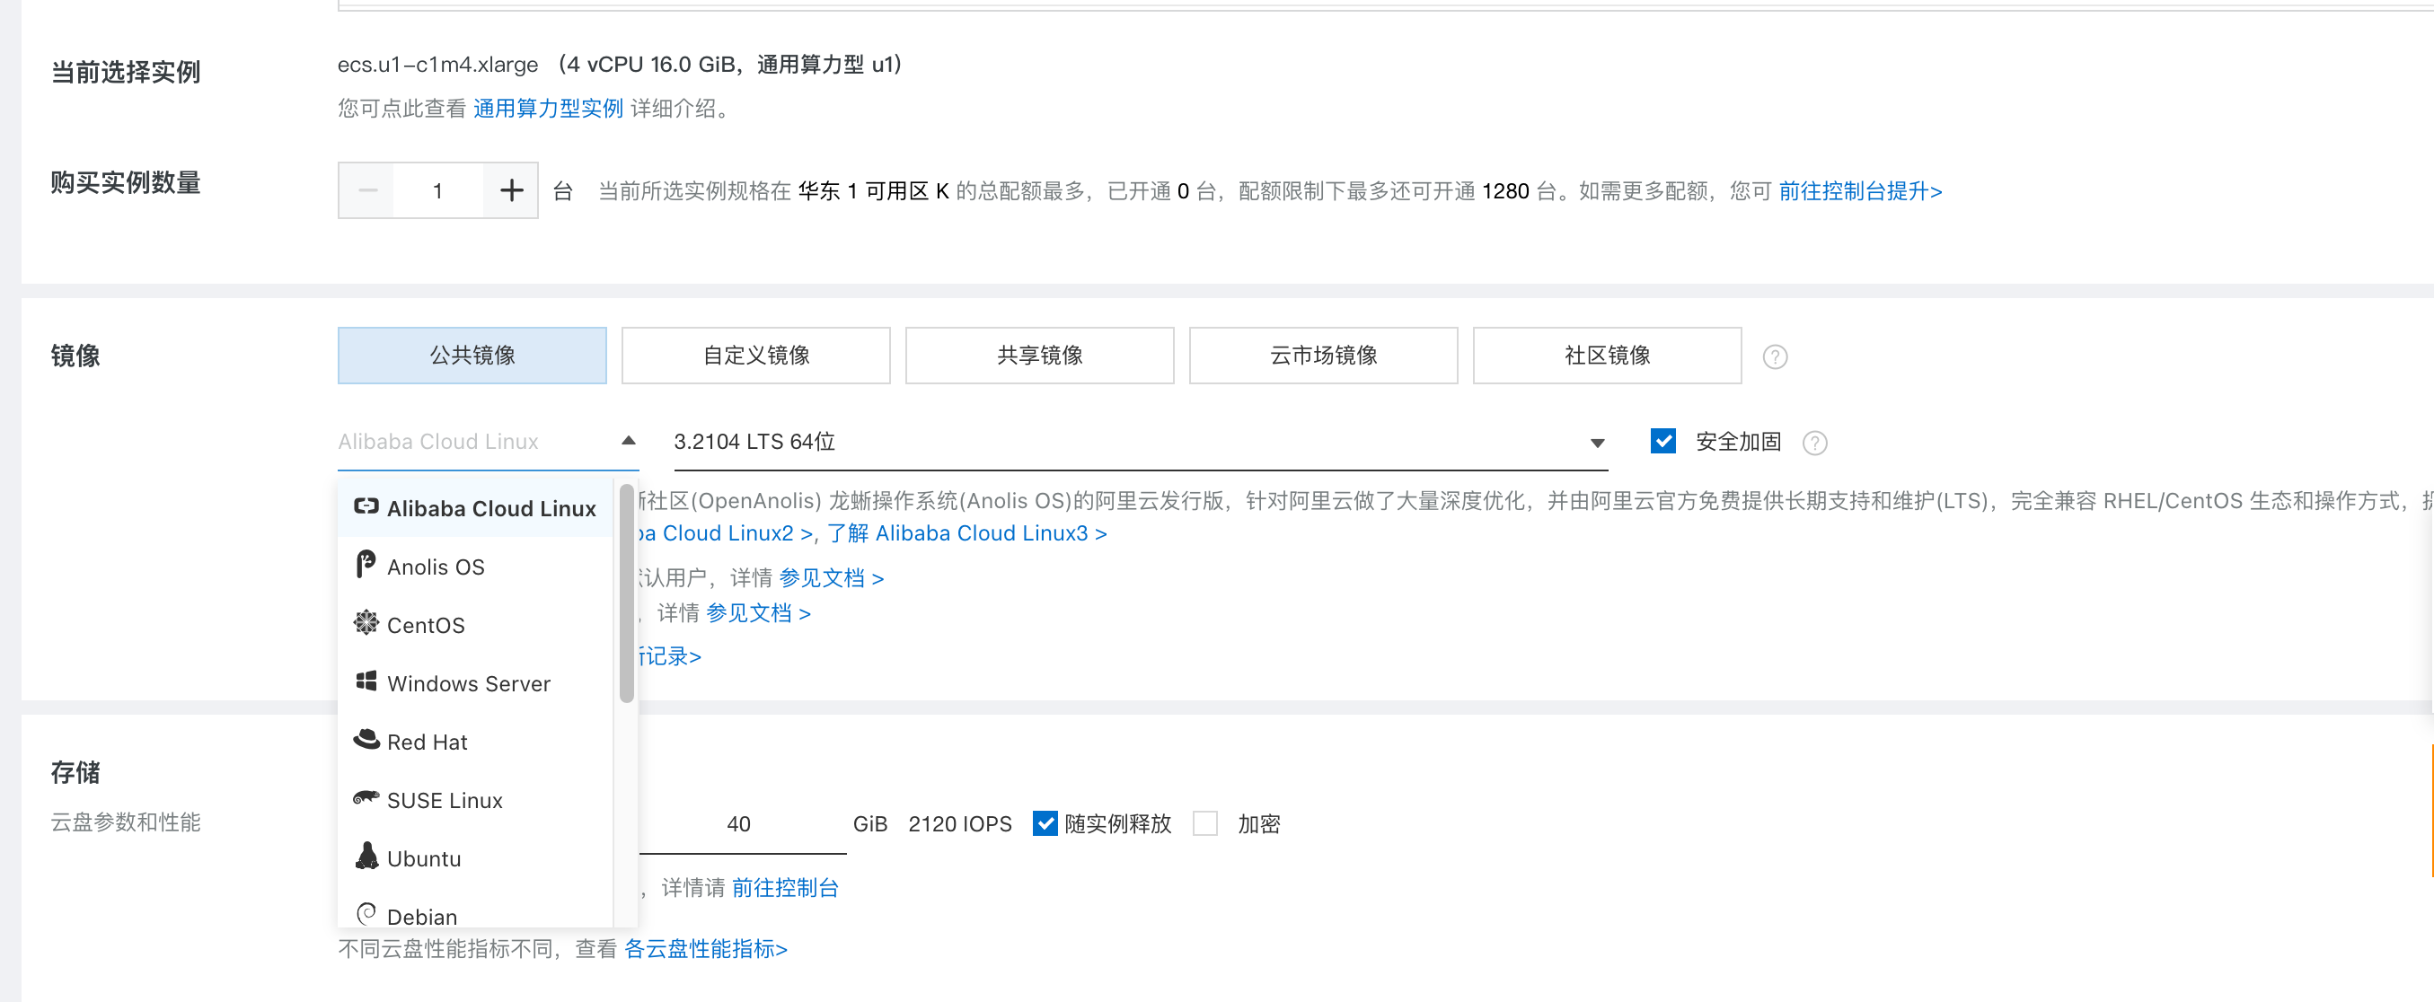Open the 各云盘性能指标> link
Screen dimensions: 2434x1002
point(706,948)
